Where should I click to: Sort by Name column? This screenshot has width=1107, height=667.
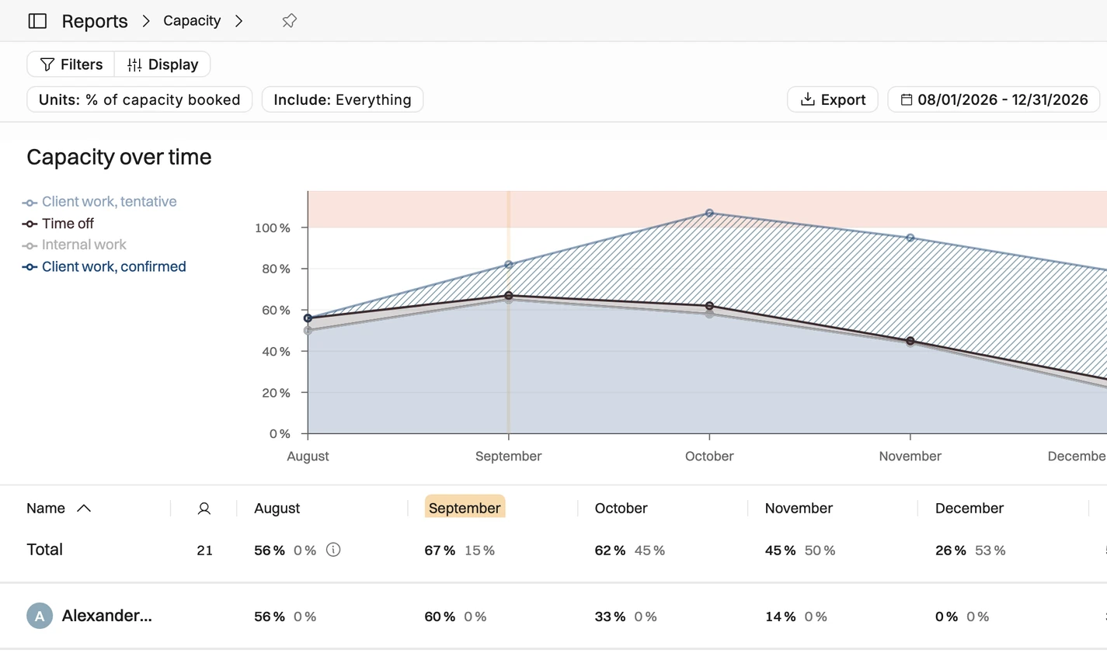59,509
